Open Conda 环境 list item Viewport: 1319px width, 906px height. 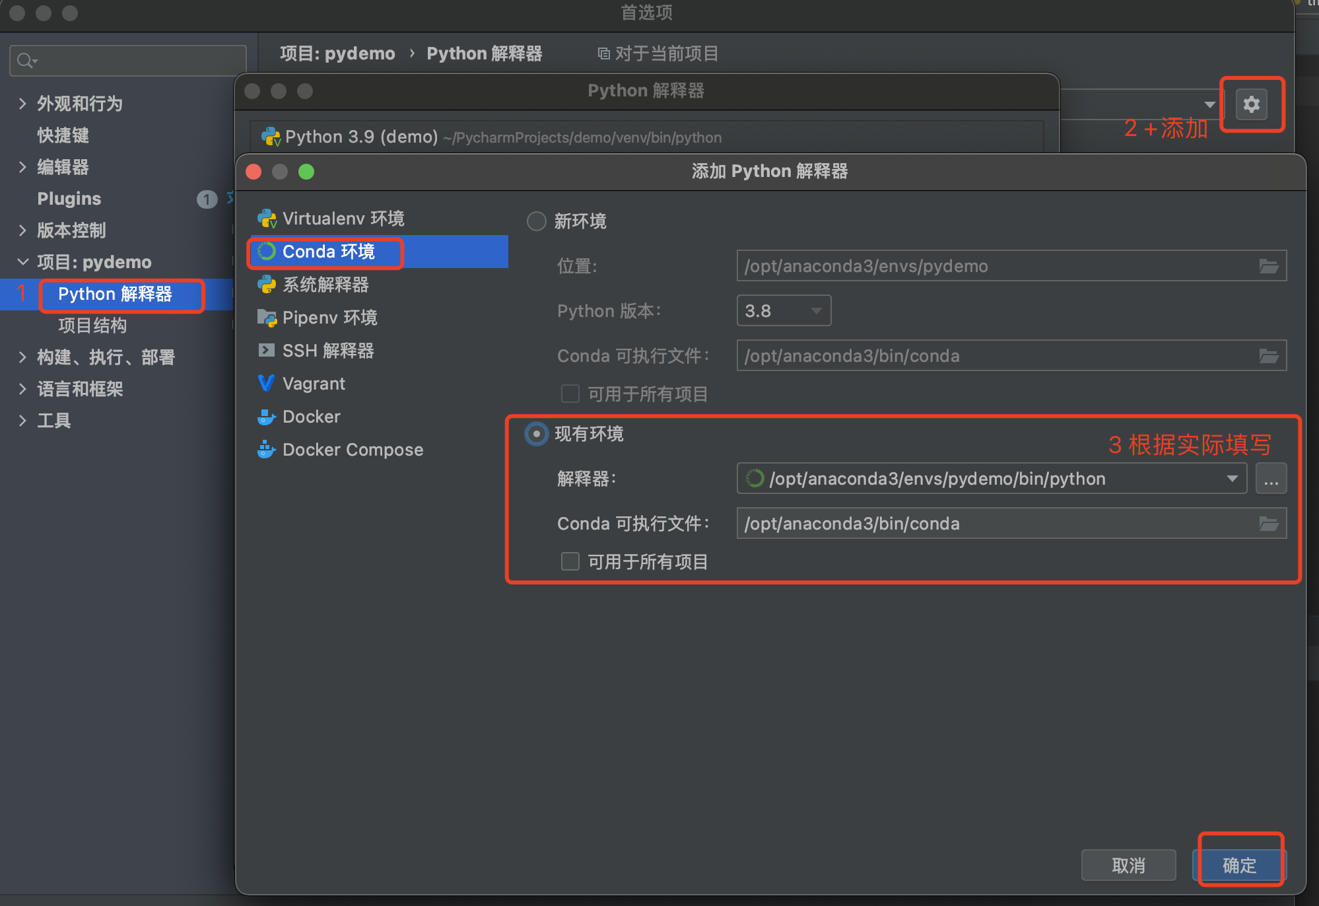(328, 252)
